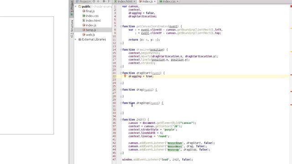
Task: Click the External Libraries icon
Action: [x=80, y=40]
